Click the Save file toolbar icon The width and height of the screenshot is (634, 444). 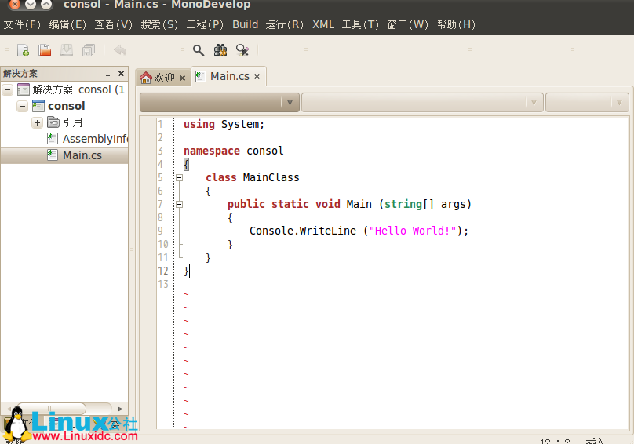click(x=67, y=50)
